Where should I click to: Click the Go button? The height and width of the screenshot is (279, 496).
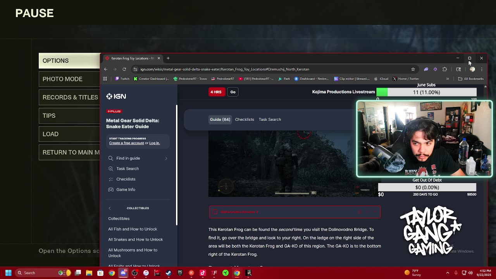[233, 92]
